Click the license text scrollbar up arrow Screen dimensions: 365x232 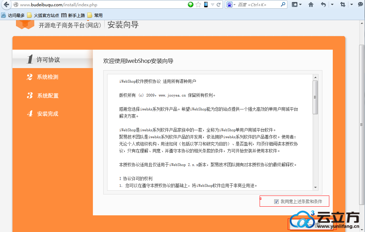click(x=315, y=77)
